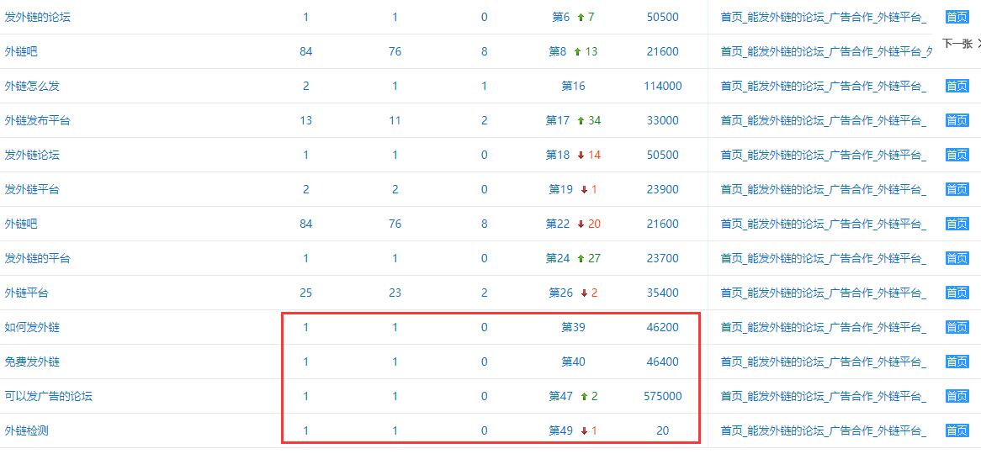This screenshot has height=454, width=981.
Task: Open the 可以发广告的论坛 keyword link
Action: (49, 396)
